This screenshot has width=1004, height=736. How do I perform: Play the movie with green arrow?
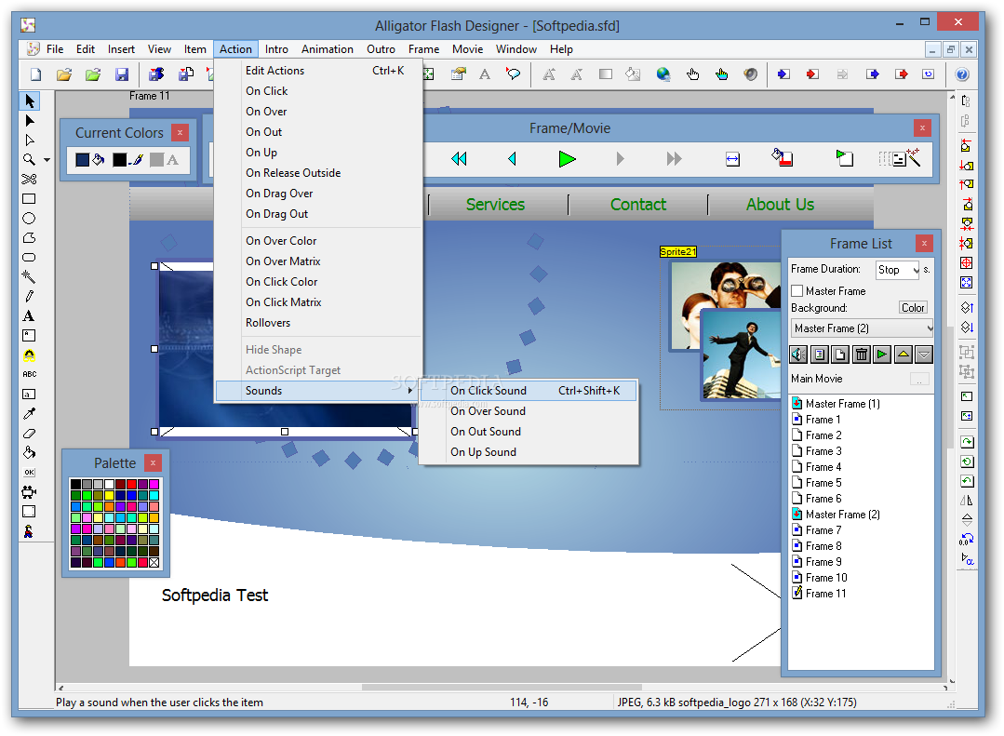point(567,159)
